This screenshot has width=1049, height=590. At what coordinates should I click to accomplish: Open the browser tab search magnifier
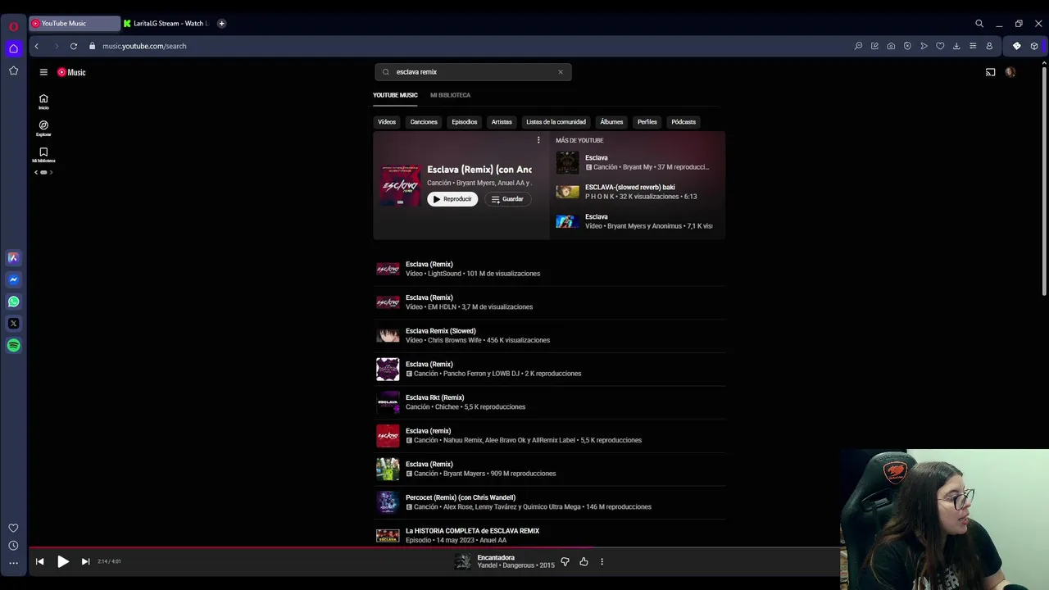tap(979, 24)
